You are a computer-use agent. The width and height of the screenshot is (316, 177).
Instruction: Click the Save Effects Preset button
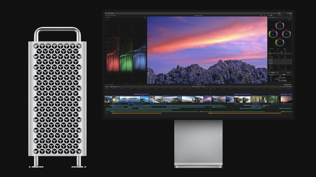[x=288, y=84]
